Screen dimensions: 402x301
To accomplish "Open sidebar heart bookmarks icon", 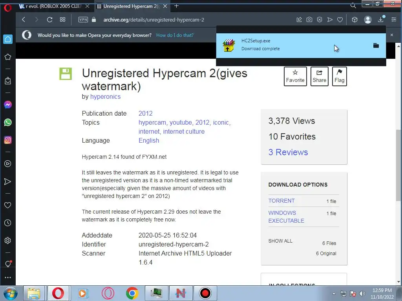I will pyautogui.click(x=8, y=205).
